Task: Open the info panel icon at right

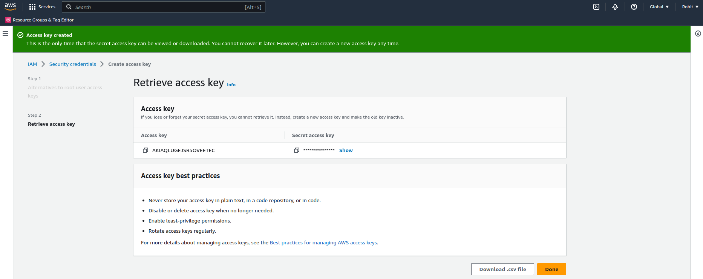Action: 698,34
